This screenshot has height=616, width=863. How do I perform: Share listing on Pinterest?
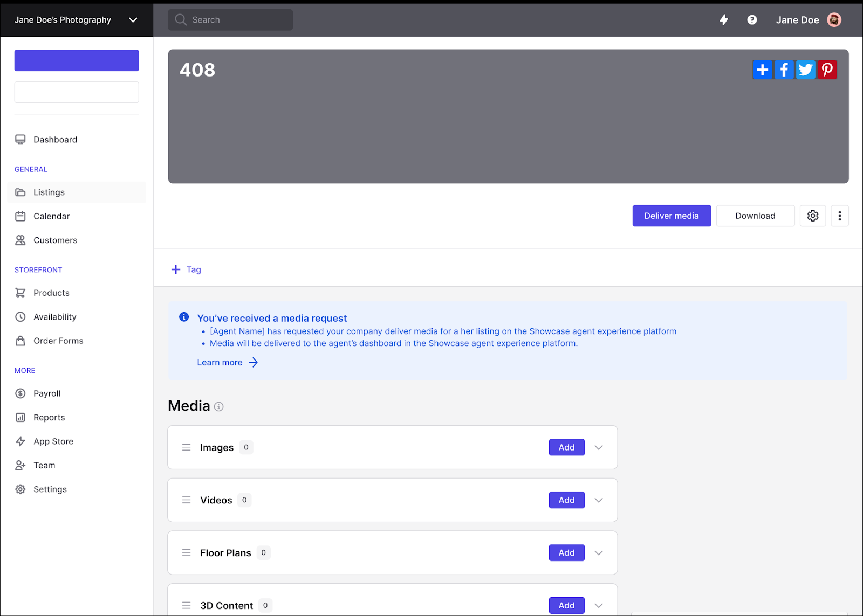point(827,70)
